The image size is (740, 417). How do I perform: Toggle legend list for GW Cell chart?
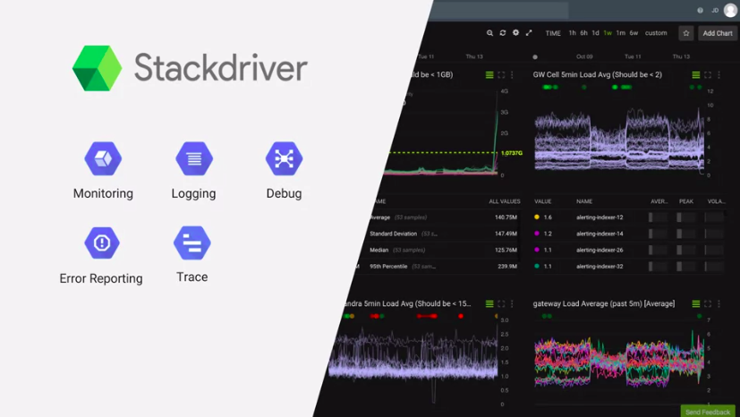[x=695, y=75]
